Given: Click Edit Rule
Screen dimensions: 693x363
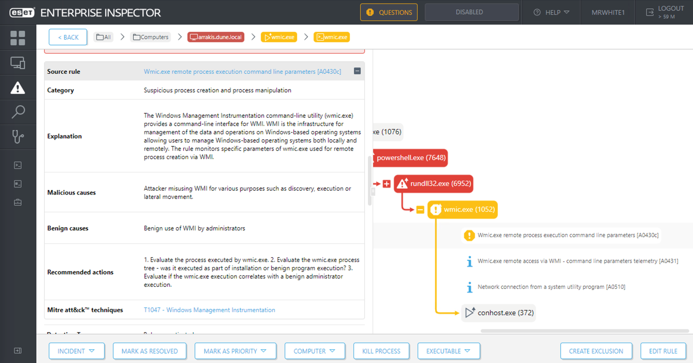Looking at the screenshot, I should (663, 351).
